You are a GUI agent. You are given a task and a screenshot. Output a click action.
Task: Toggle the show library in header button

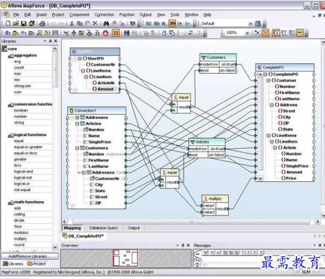tap(292, 33)
